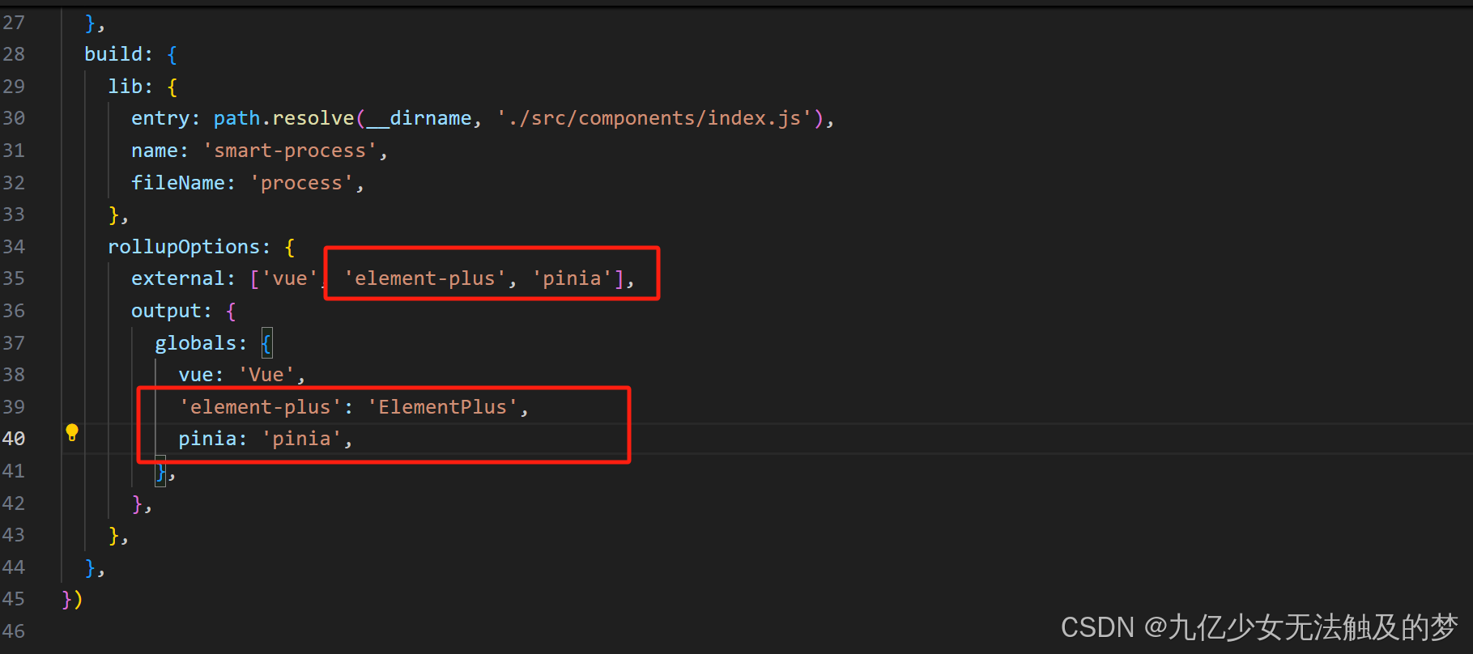Click line number 46 in gutter
1473x654 pixels.
[14, 631]
